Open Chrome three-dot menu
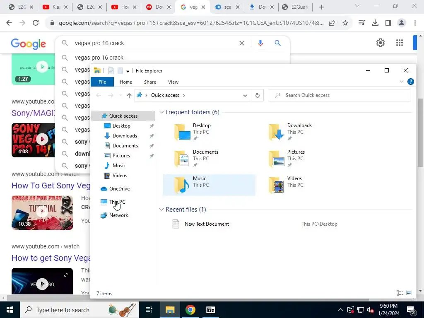 click(x=415, y=23)
